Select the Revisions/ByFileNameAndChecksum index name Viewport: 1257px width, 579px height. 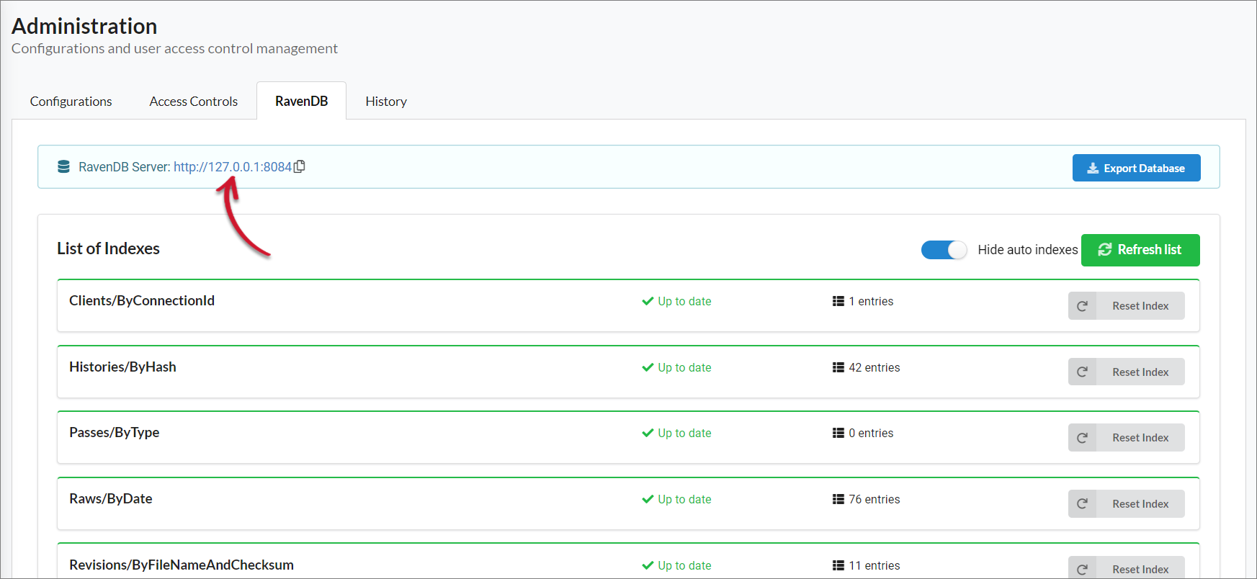point(182,565)
